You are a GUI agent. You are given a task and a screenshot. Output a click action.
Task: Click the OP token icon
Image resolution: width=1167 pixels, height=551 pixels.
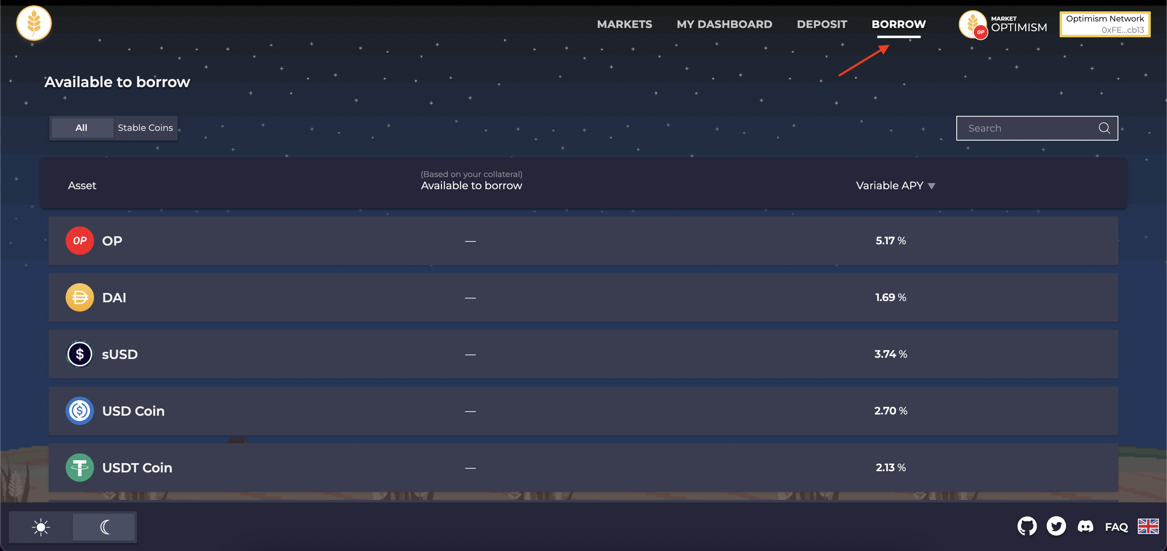79,241
